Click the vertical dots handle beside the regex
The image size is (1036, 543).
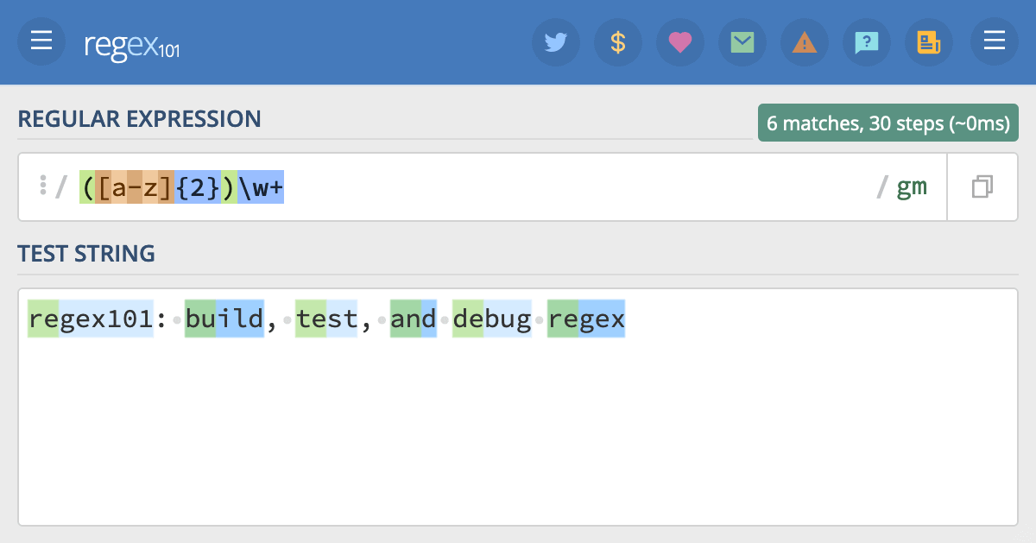43,186
